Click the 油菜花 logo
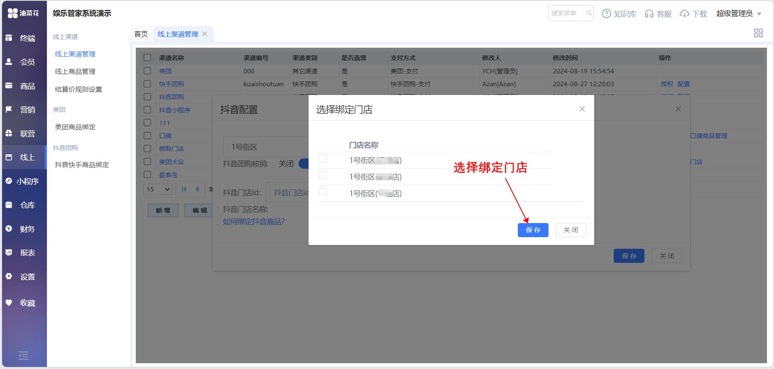This screenshot has width=774, height=369. tap(23, 13)
